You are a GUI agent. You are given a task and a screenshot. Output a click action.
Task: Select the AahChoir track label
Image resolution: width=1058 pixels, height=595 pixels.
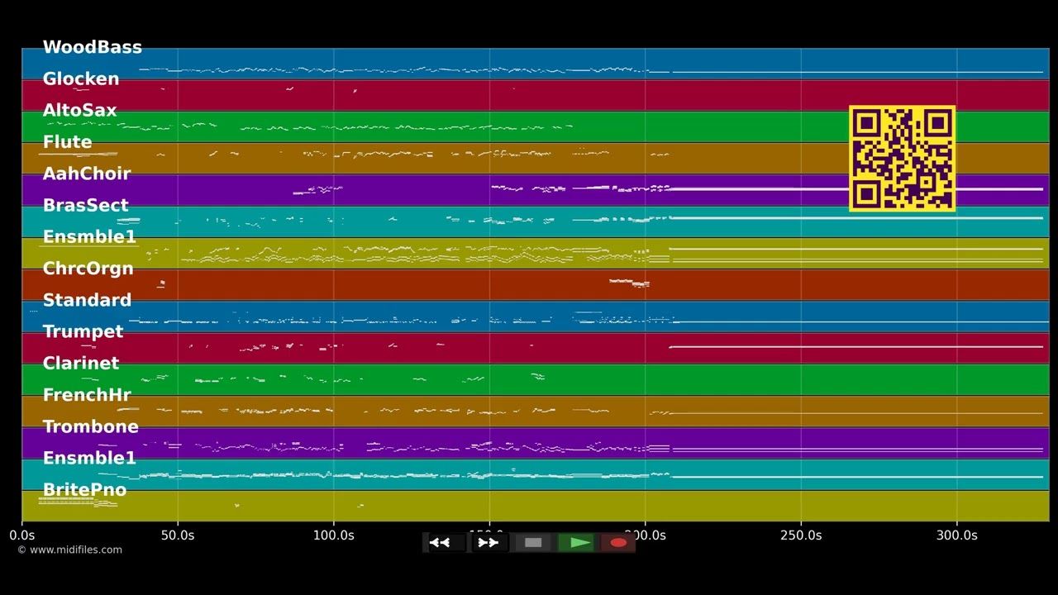point(87,174)
